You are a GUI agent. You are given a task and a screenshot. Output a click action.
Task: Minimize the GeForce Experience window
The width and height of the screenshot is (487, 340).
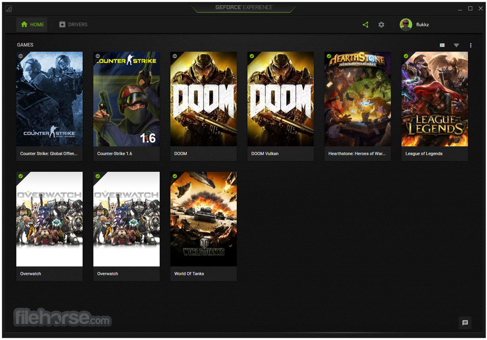point(460,9)
